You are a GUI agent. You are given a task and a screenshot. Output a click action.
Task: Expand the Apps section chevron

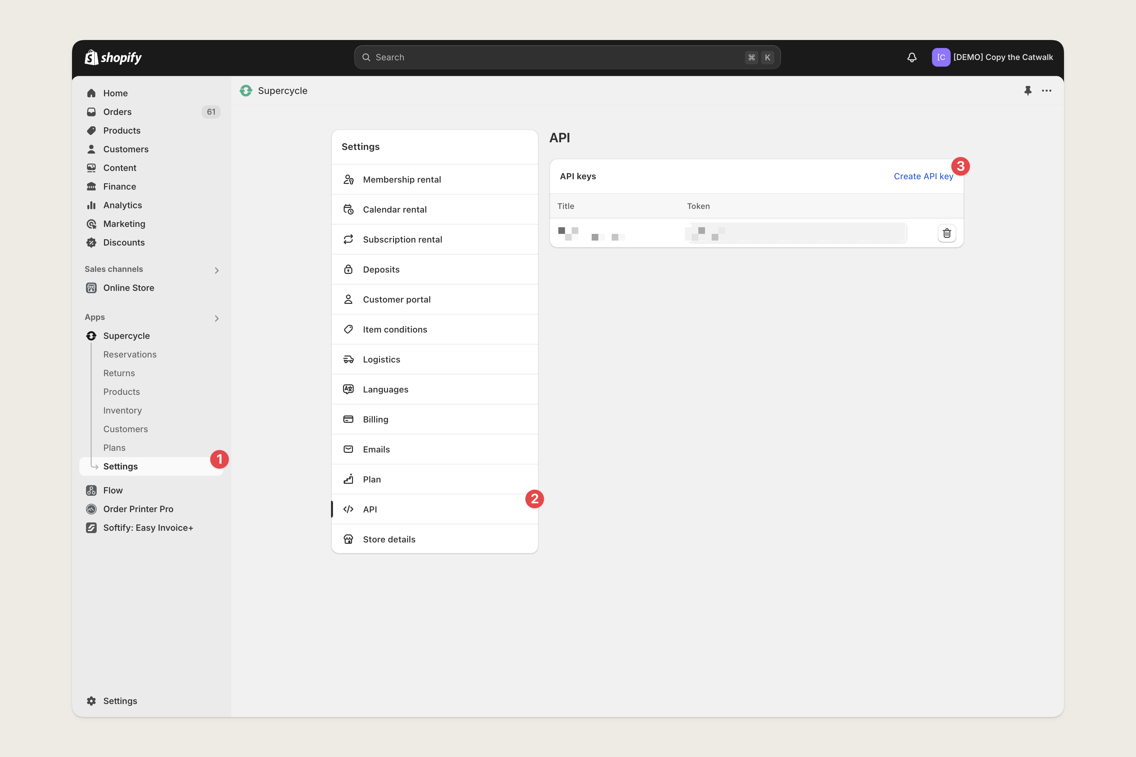point(216,318)
